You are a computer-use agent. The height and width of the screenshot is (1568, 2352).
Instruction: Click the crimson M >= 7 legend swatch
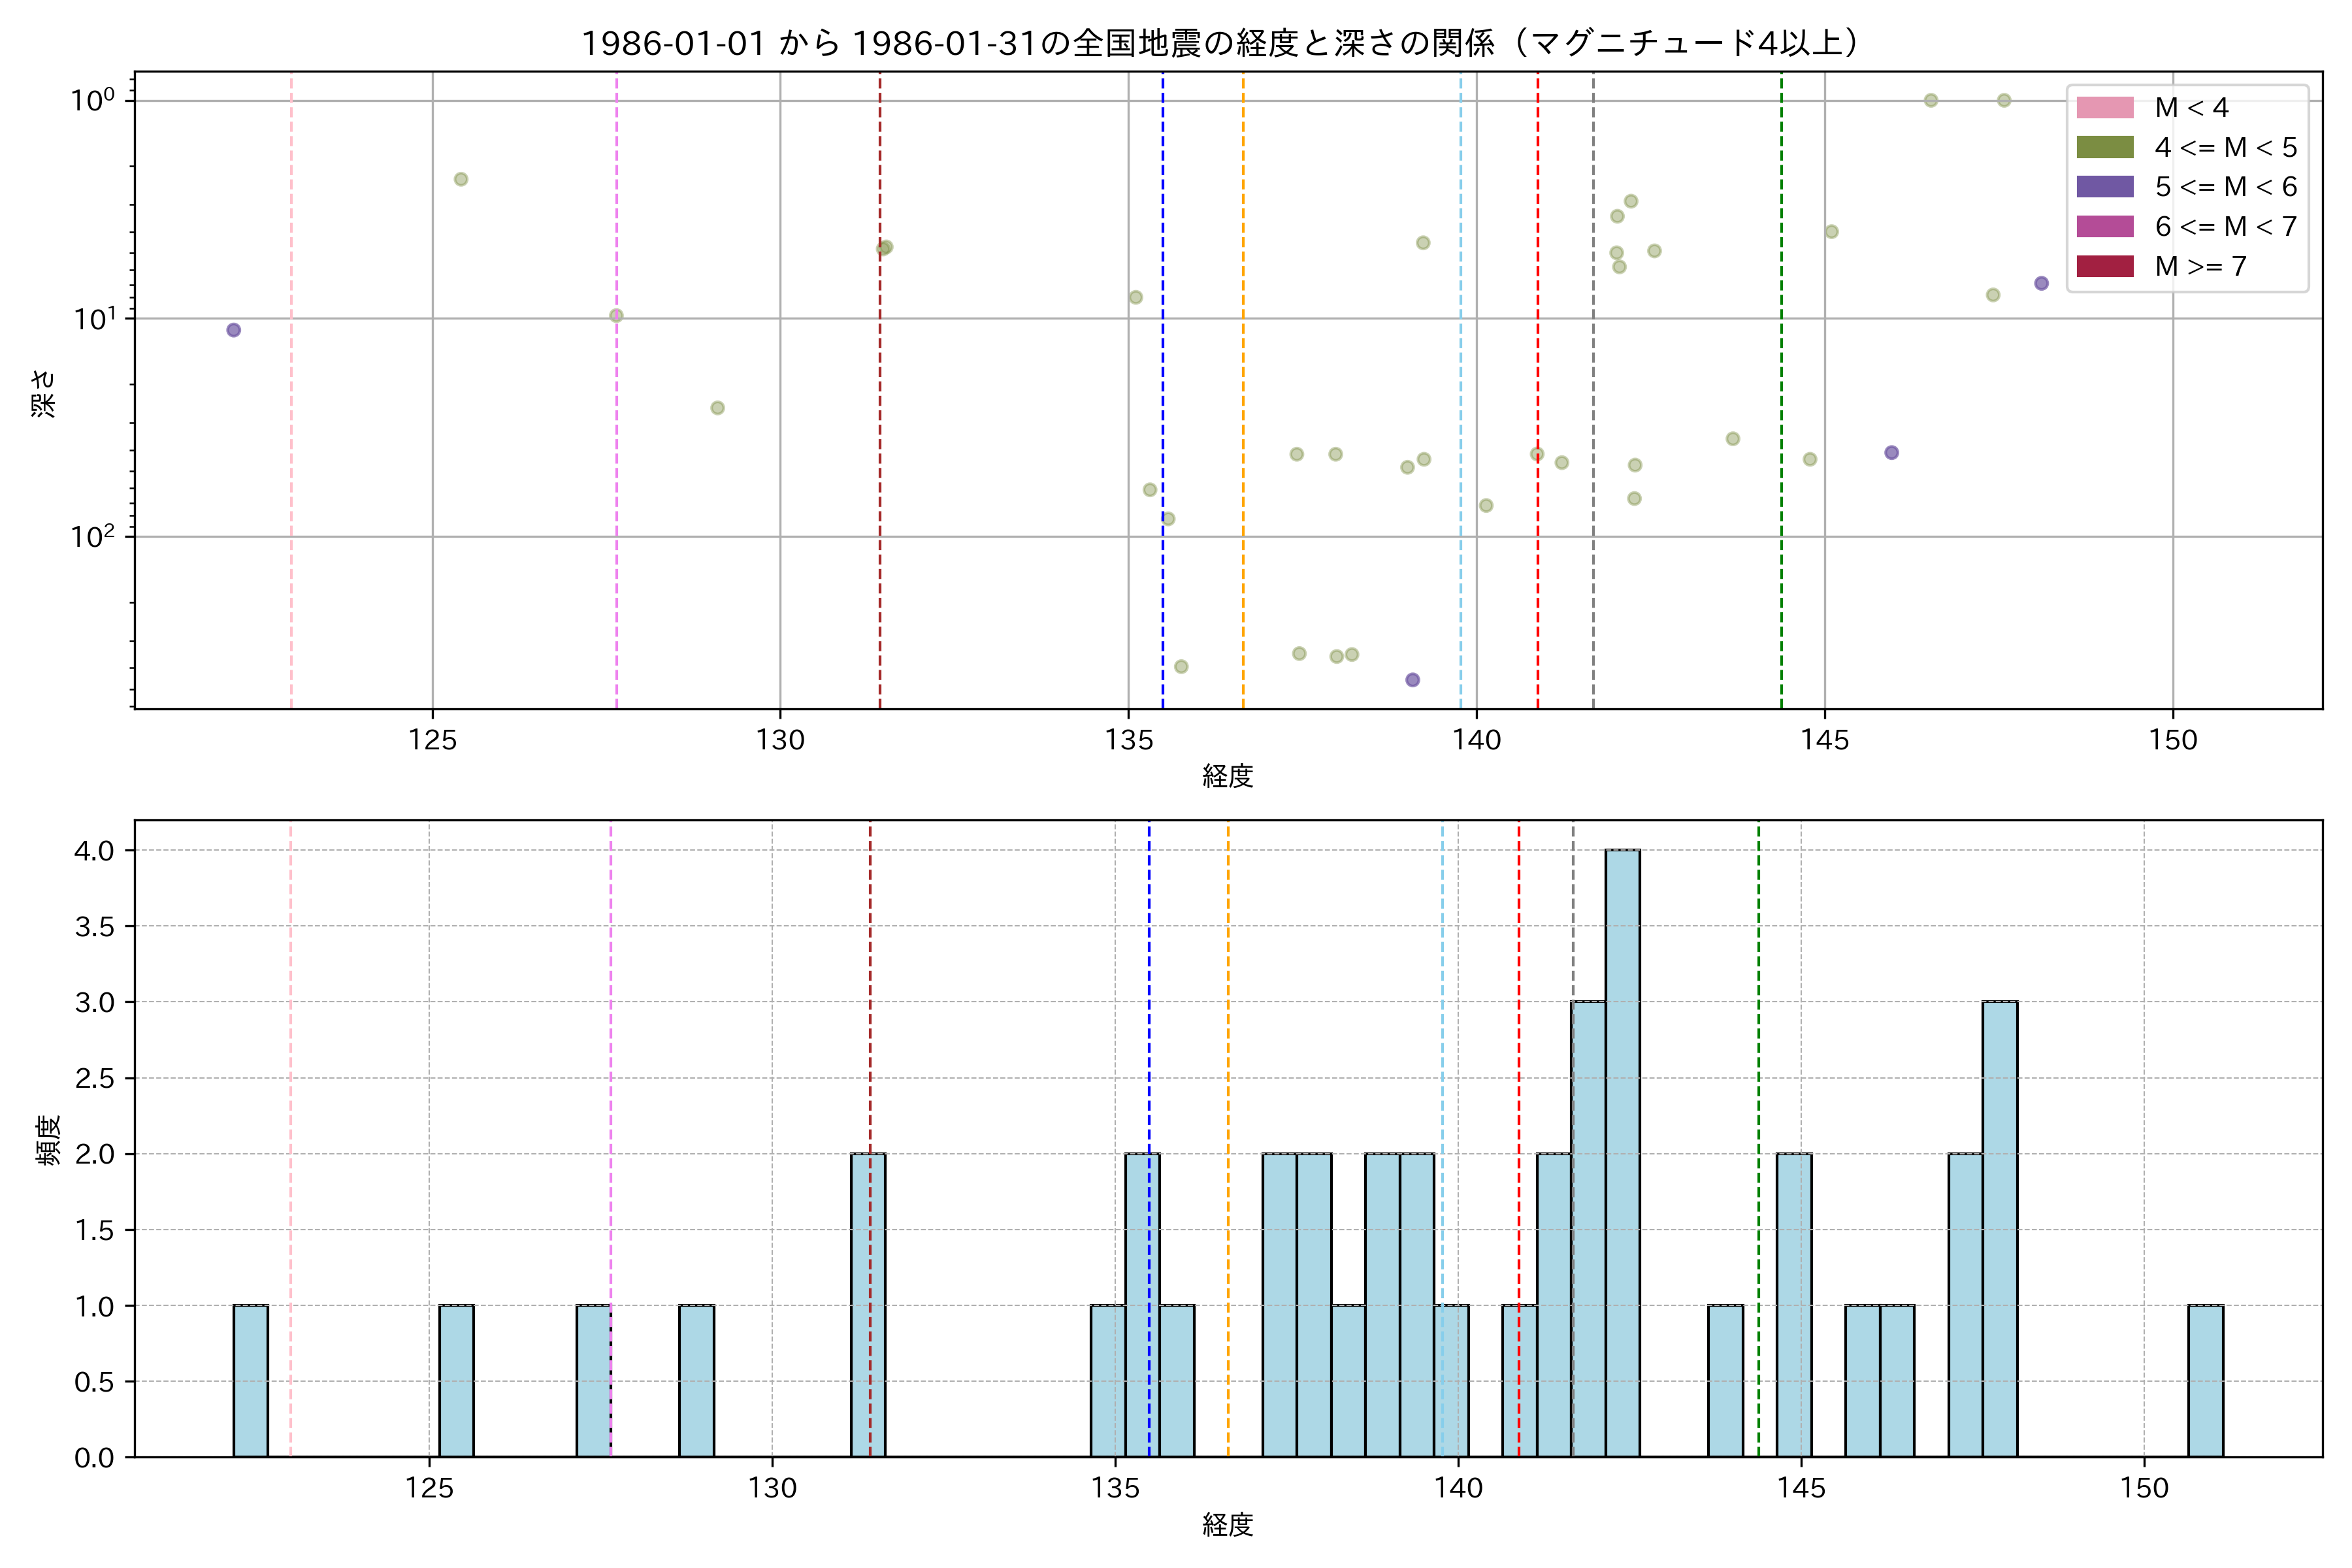[2104, 266]
